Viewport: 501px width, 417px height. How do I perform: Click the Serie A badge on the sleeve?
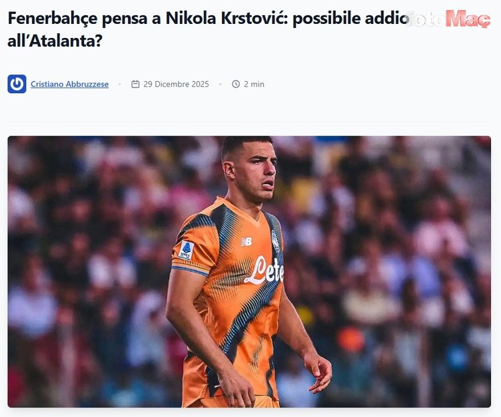tap(187, 250)
